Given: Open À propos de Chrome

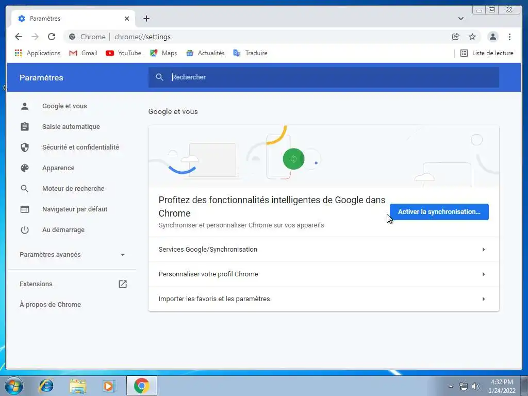Looking at the screenshot, I should coord(50,304).
